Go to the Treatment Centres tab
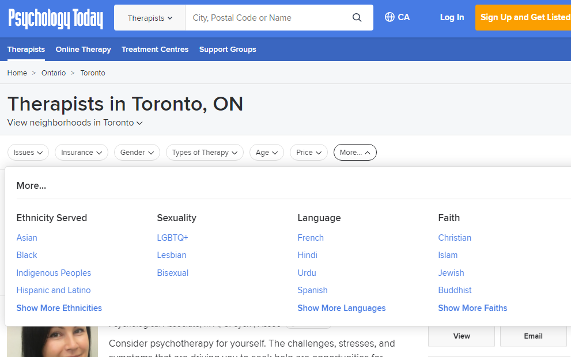This screenshot has width=571, height=357. click(x=155, y=49)
